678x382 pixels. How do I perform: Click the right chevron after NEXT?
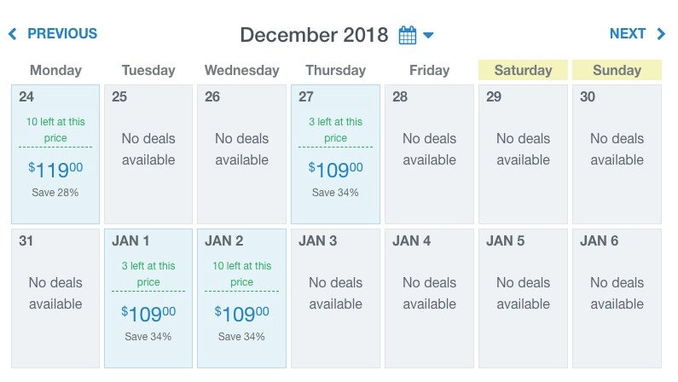point(661,34)
